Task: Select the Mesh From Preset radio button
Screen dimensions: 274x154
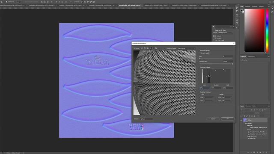Action: tap(214, 40)
